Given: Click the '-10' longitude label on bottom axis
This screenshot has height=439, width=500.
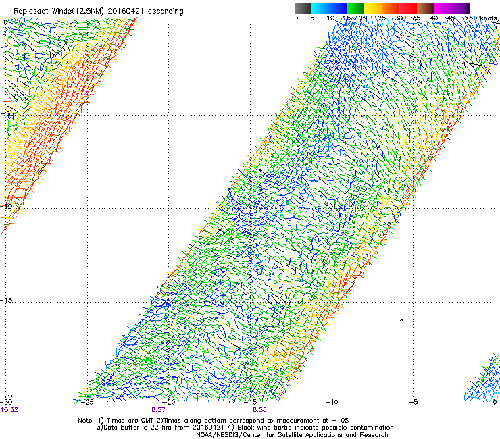Looking at the screenshot, I should (x=331, y=402).
